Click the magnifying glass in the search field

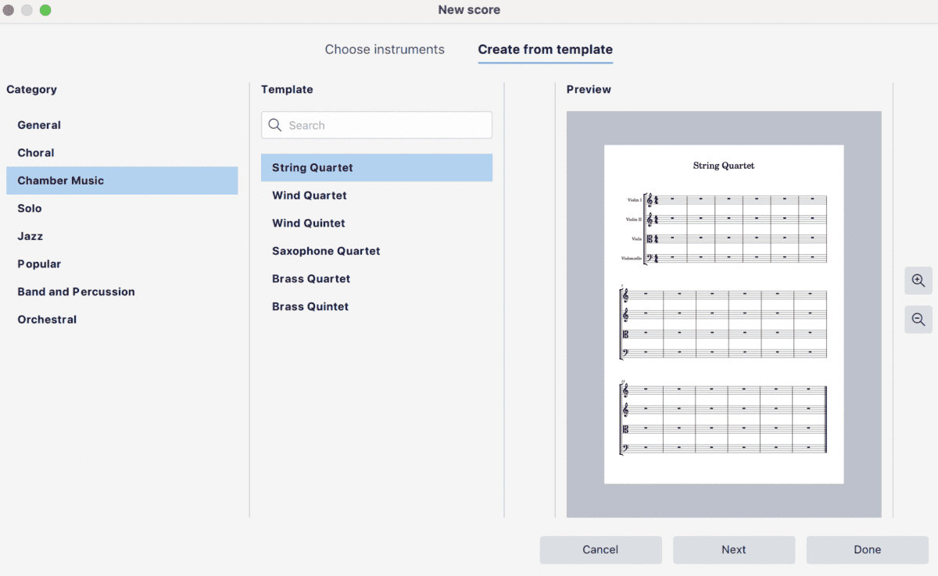[x=274, y=125]
